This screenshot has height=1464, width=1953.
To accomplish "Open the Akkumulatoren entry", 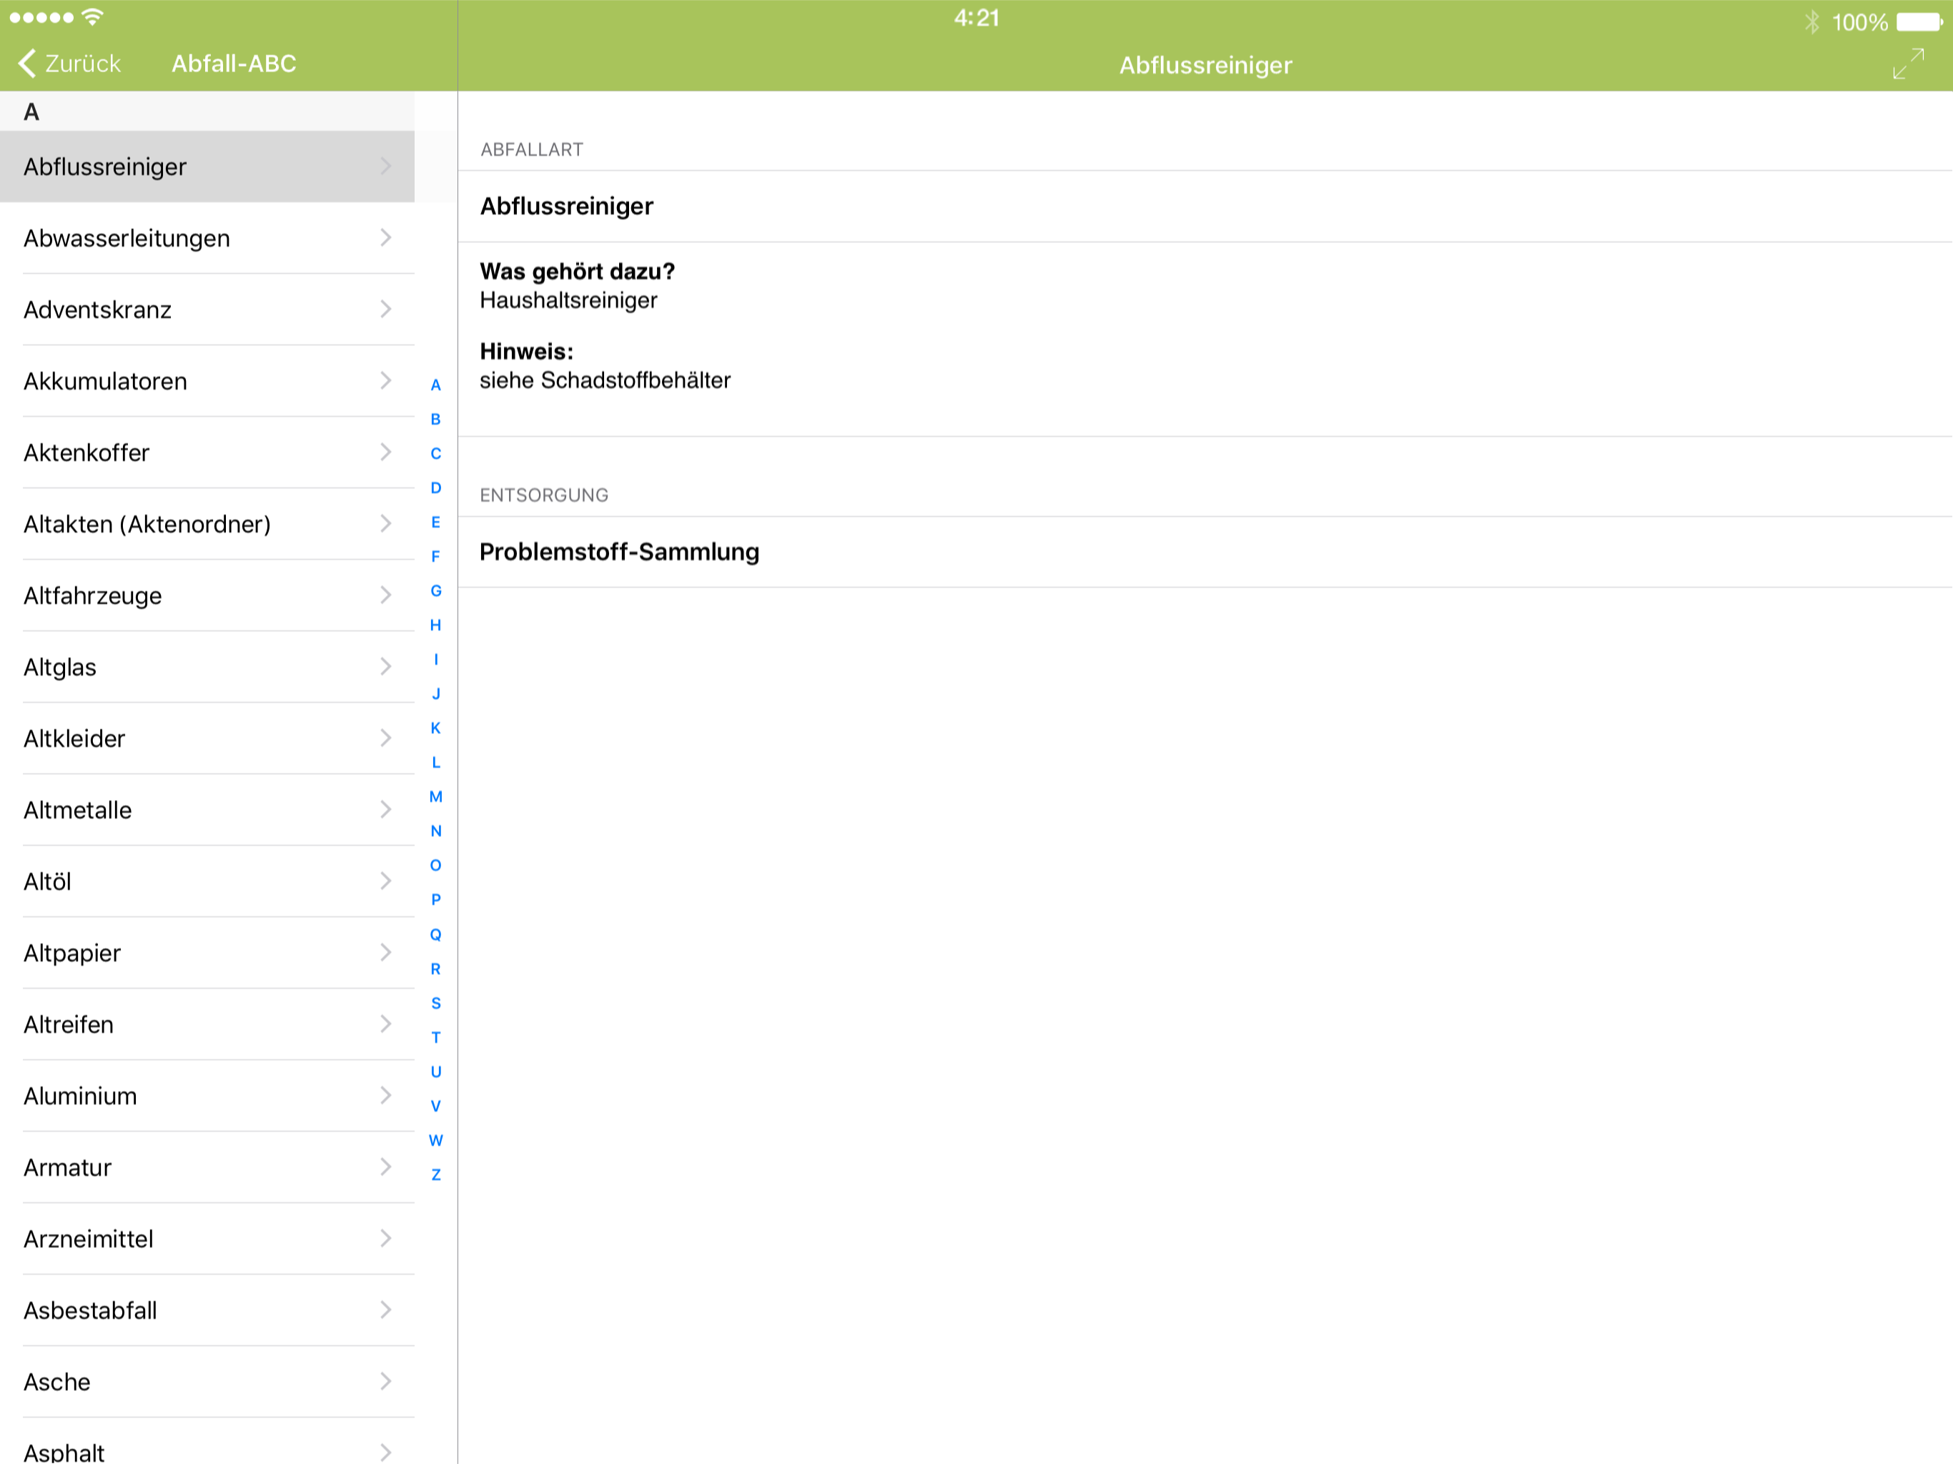I will pyautogui.click(x=207, y=382).
